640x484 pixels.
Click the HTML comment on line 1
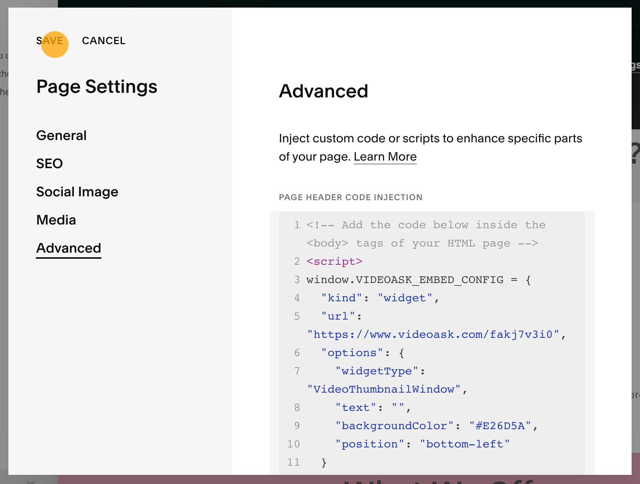[x=426, y=234]
